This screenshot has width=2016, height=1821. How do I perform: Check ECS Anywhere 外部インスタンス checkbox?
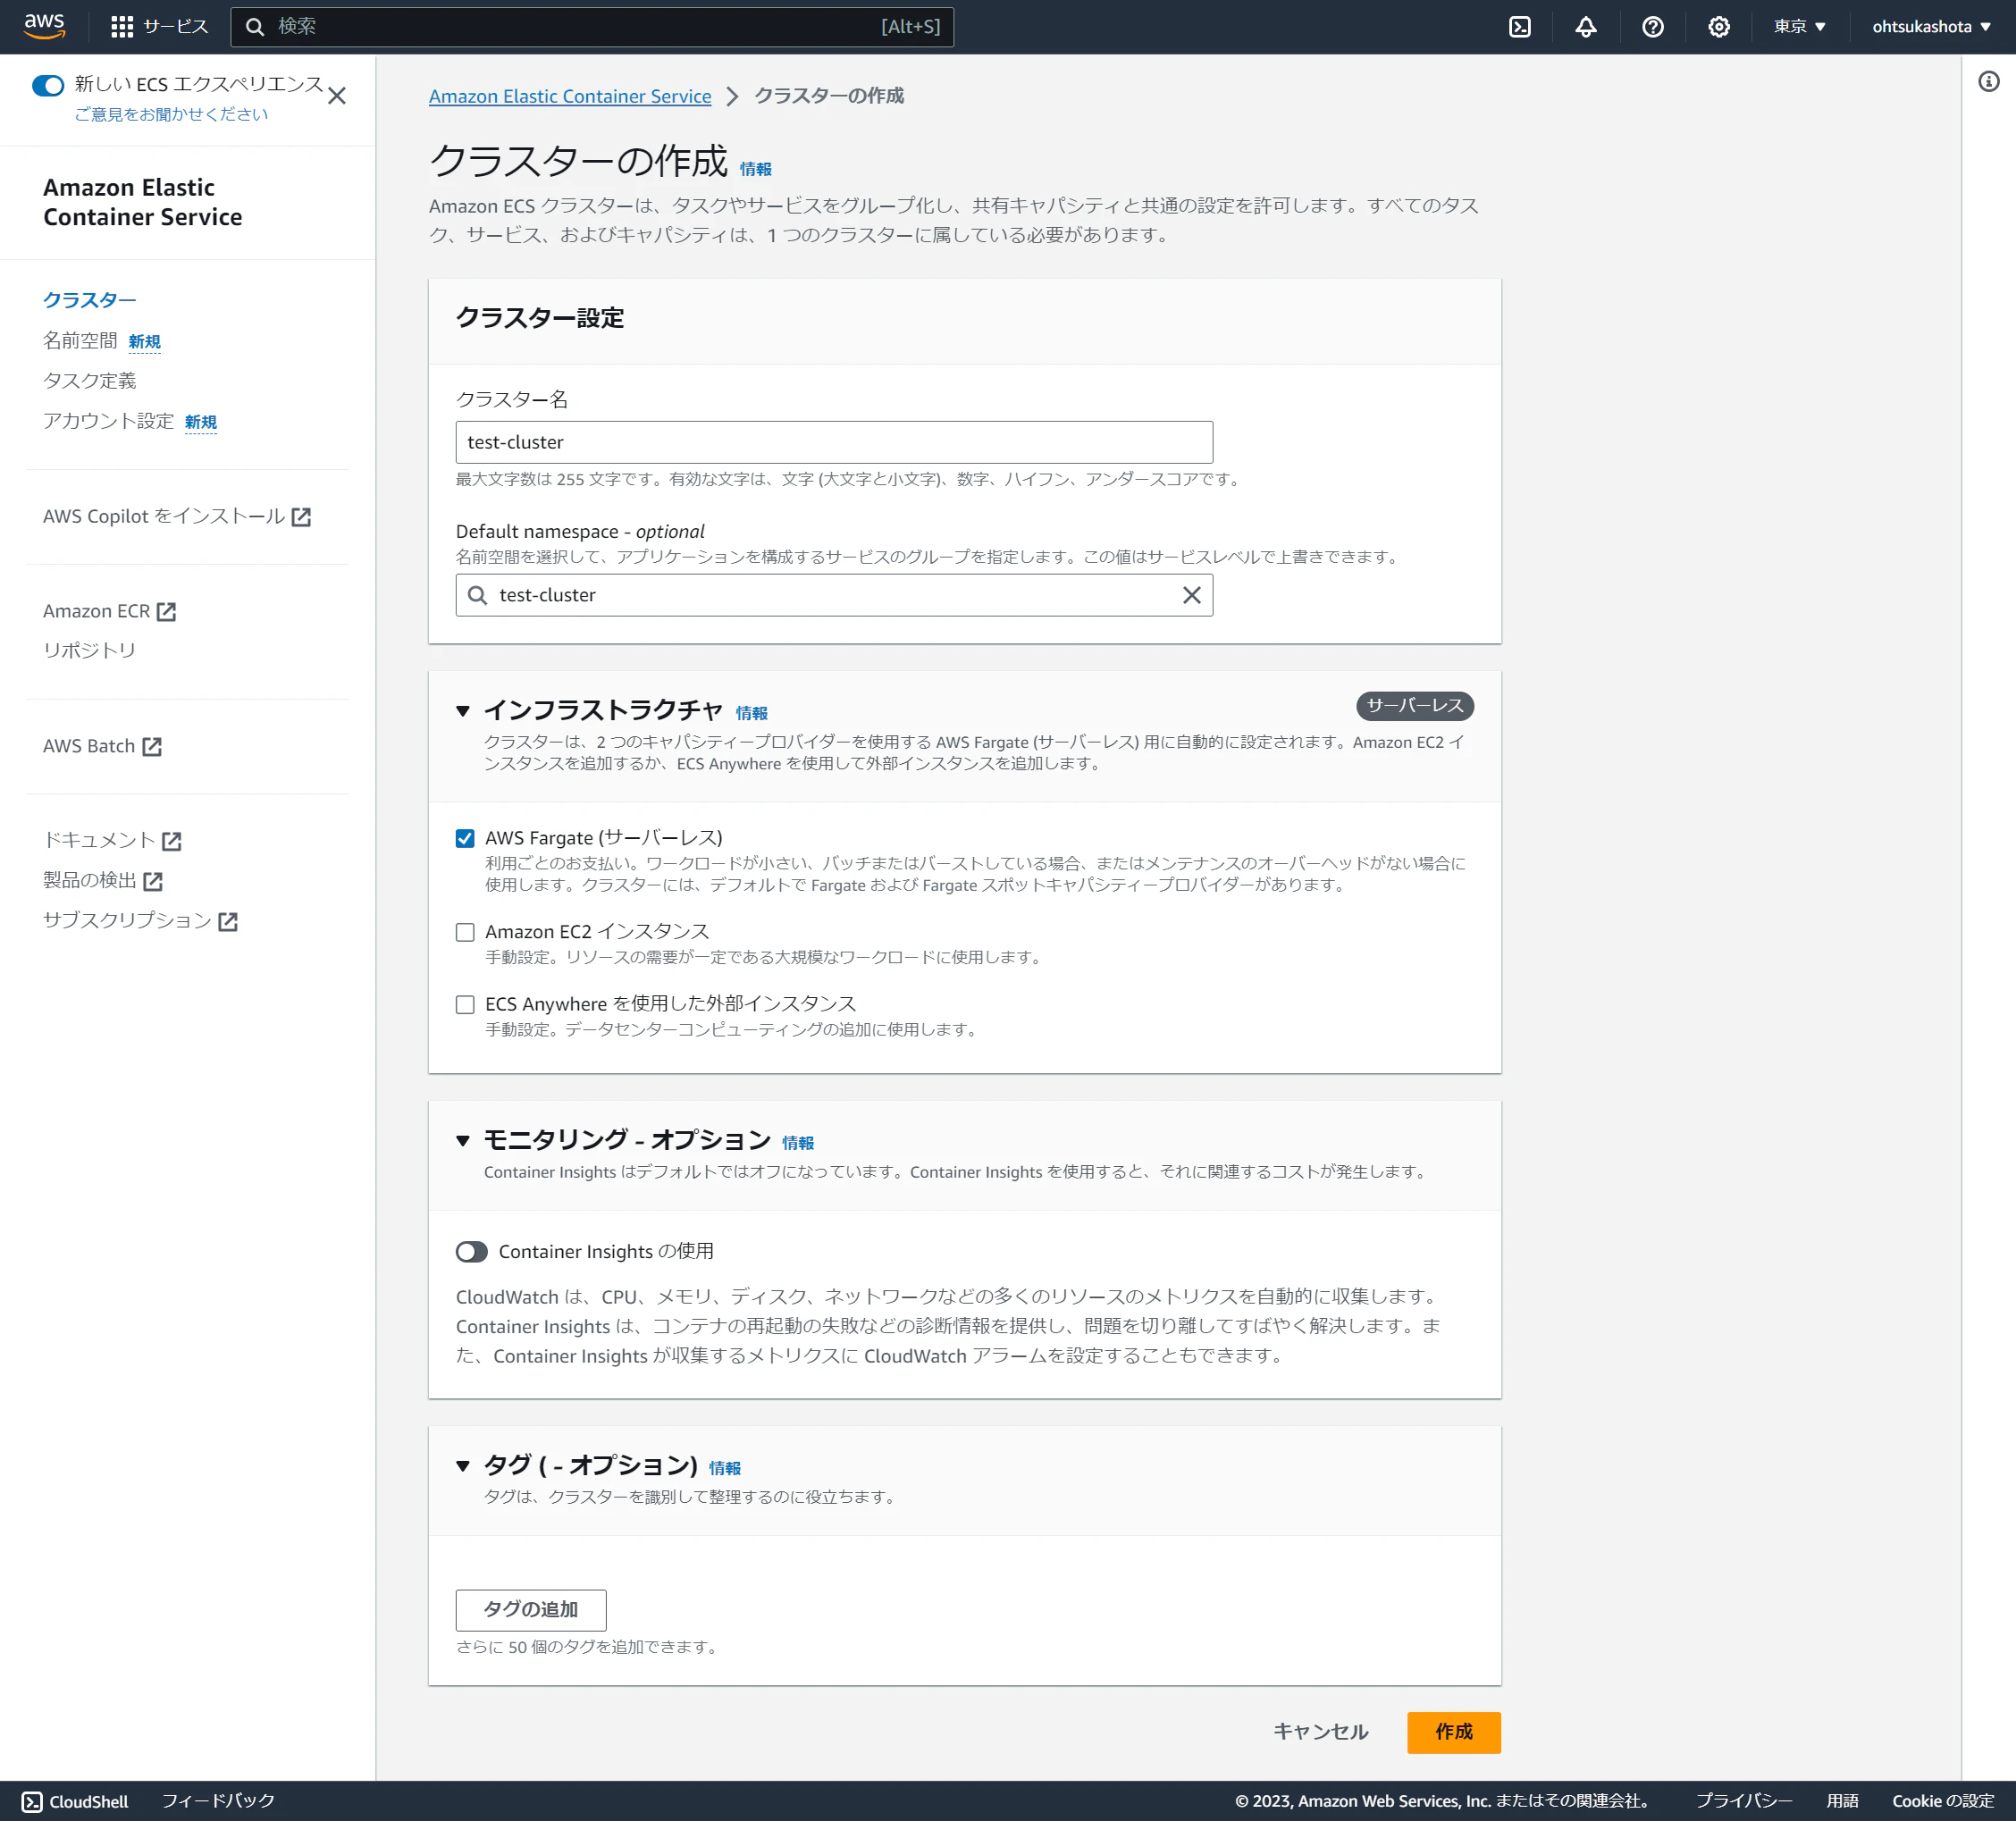point(465,1004)
